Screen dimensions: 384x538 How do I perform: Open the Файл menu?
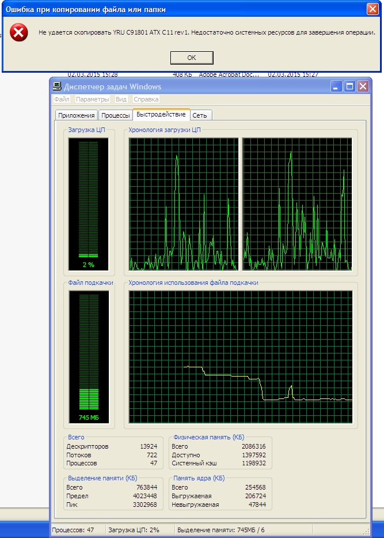point(62,99)
